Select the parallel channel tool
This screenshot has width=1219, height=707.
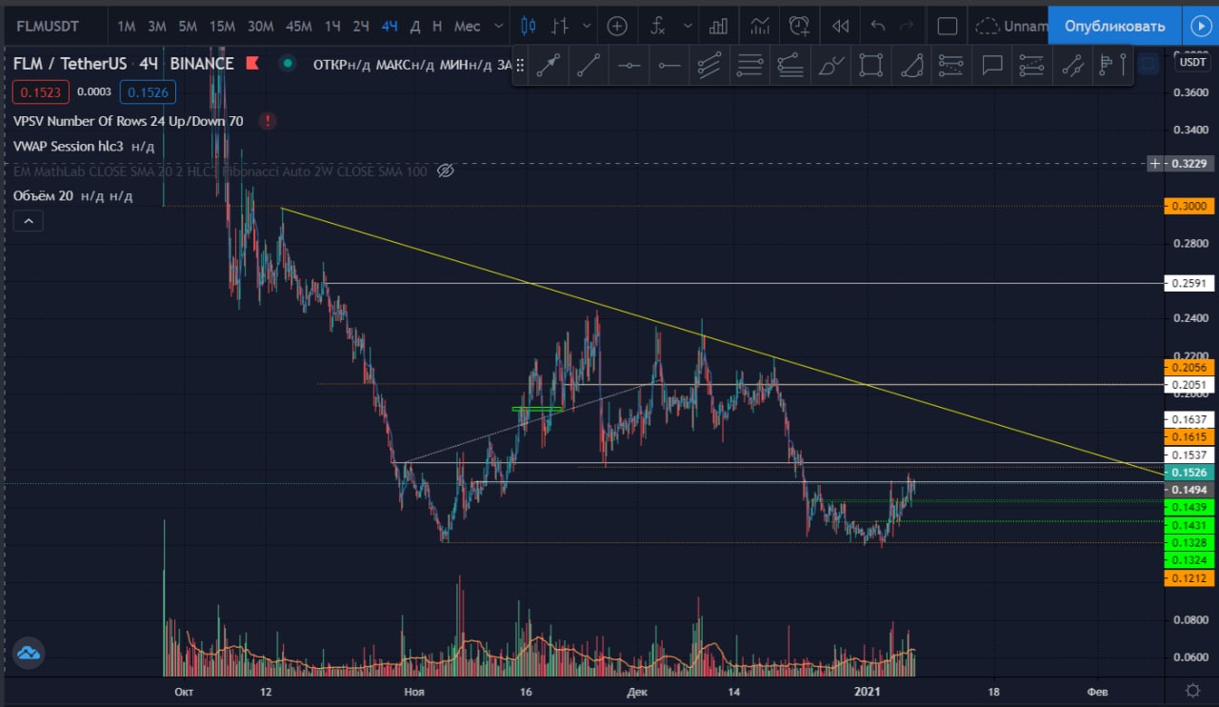(x=709, y=65)
